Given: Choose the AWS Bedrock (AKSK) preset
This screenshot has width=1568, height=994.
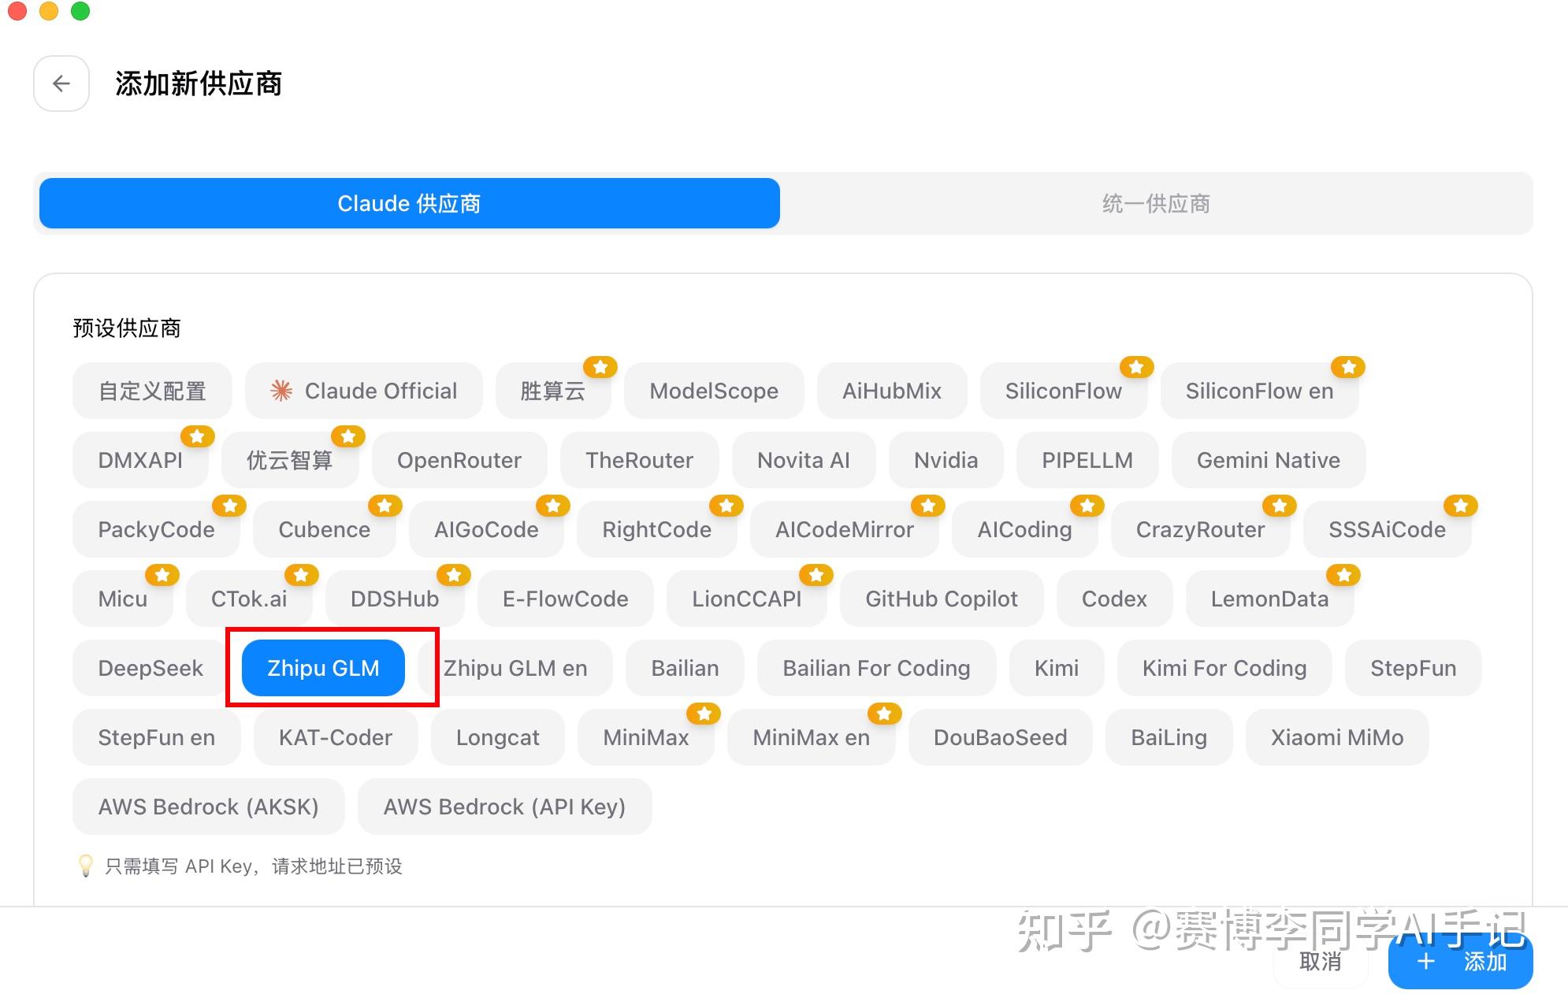Looking at the screenshot, I should pos(208,807).
